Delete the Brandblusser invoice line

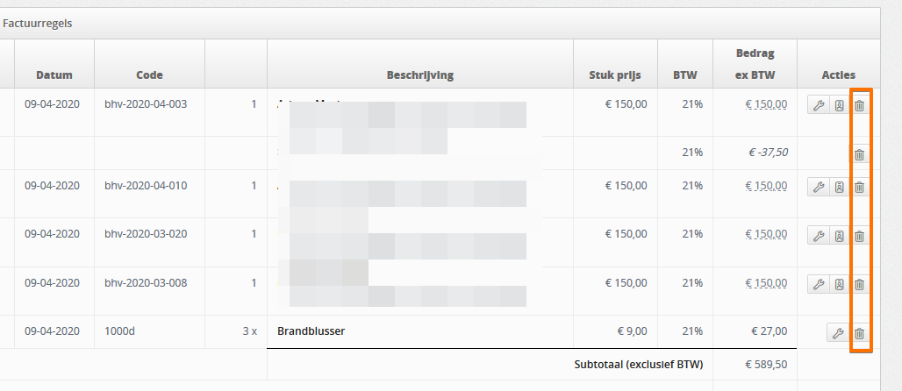tap(859, 332)
